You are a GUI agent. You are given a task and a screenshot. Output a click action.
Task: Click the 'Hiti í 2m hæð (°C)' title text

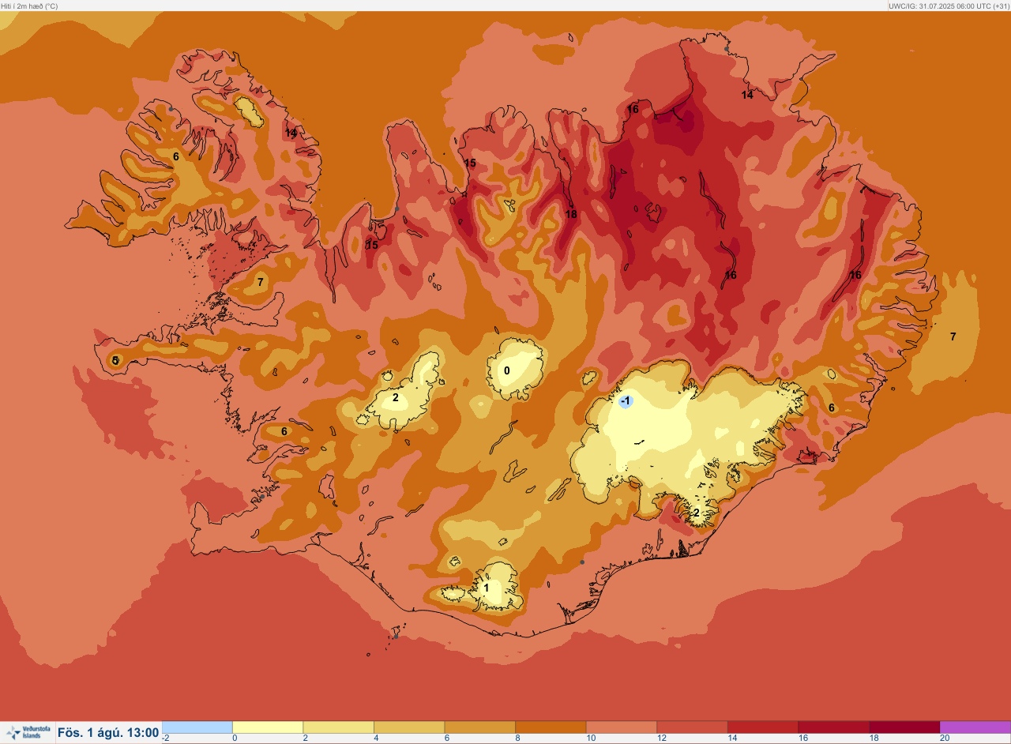pyautogui.click(x=29, y=6)
